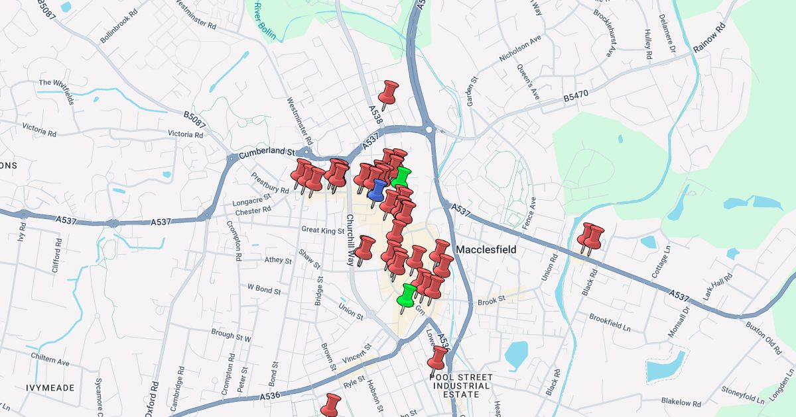Click the Cumberland St road label
Viewport: 796px width, 417px height.
(x=266, y=153)
